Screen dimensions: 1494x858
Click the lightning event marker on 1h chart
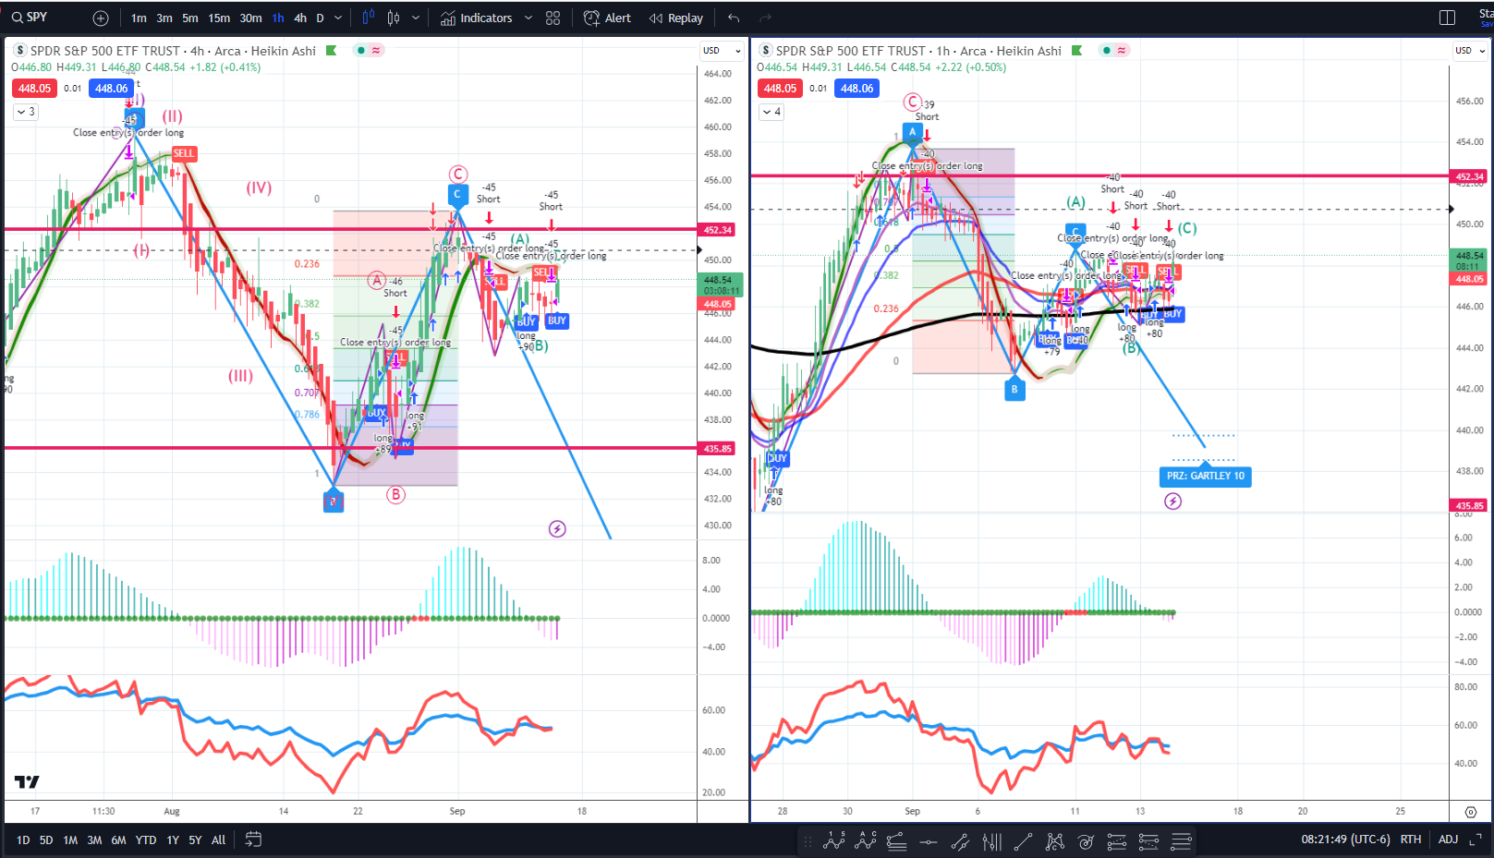tap(1172, 502)
